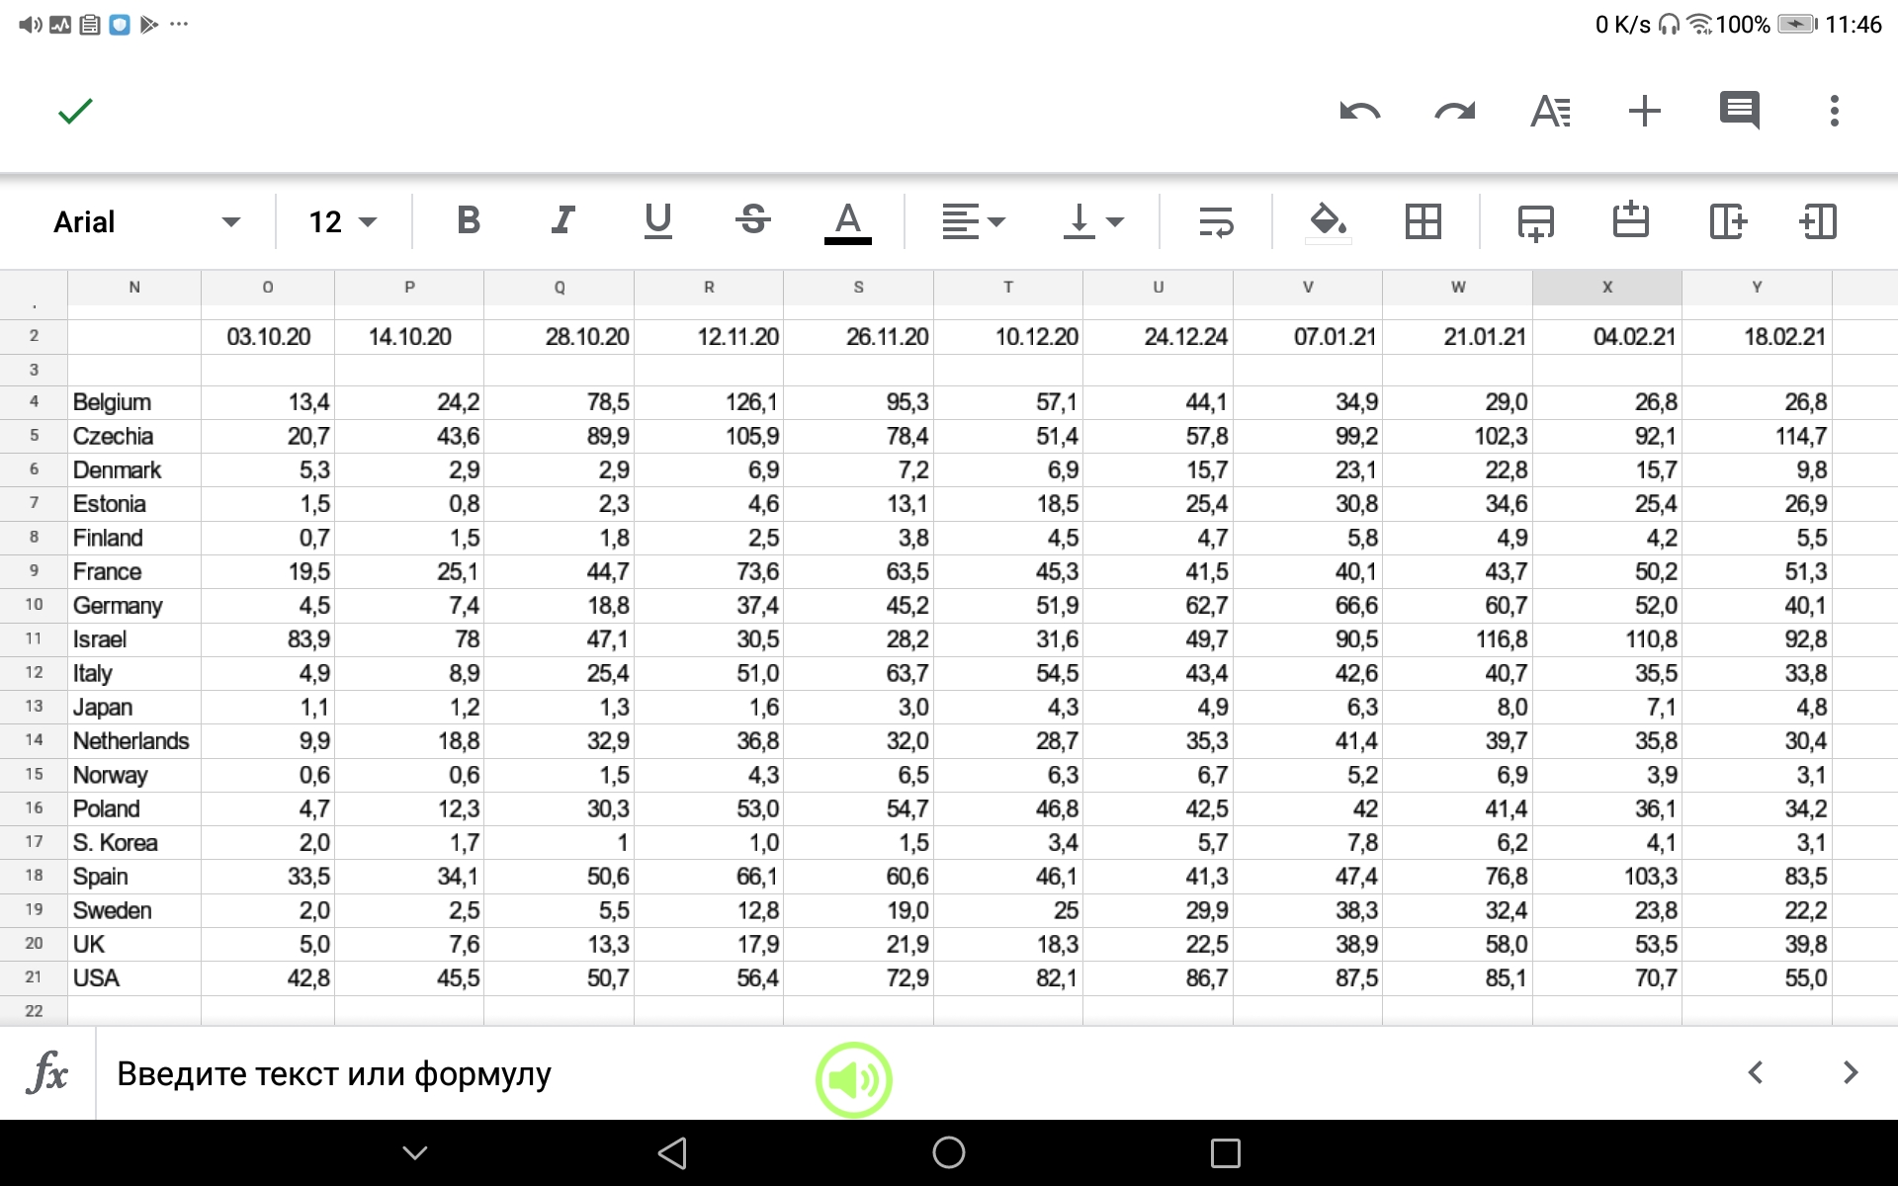The width and height of the screenshot is (1898, 1186).
Task: Toggle underline formatting
Action: coord(657,220)
